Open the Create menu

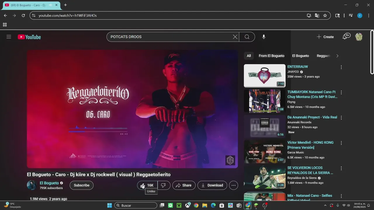(x=325, y=37)
